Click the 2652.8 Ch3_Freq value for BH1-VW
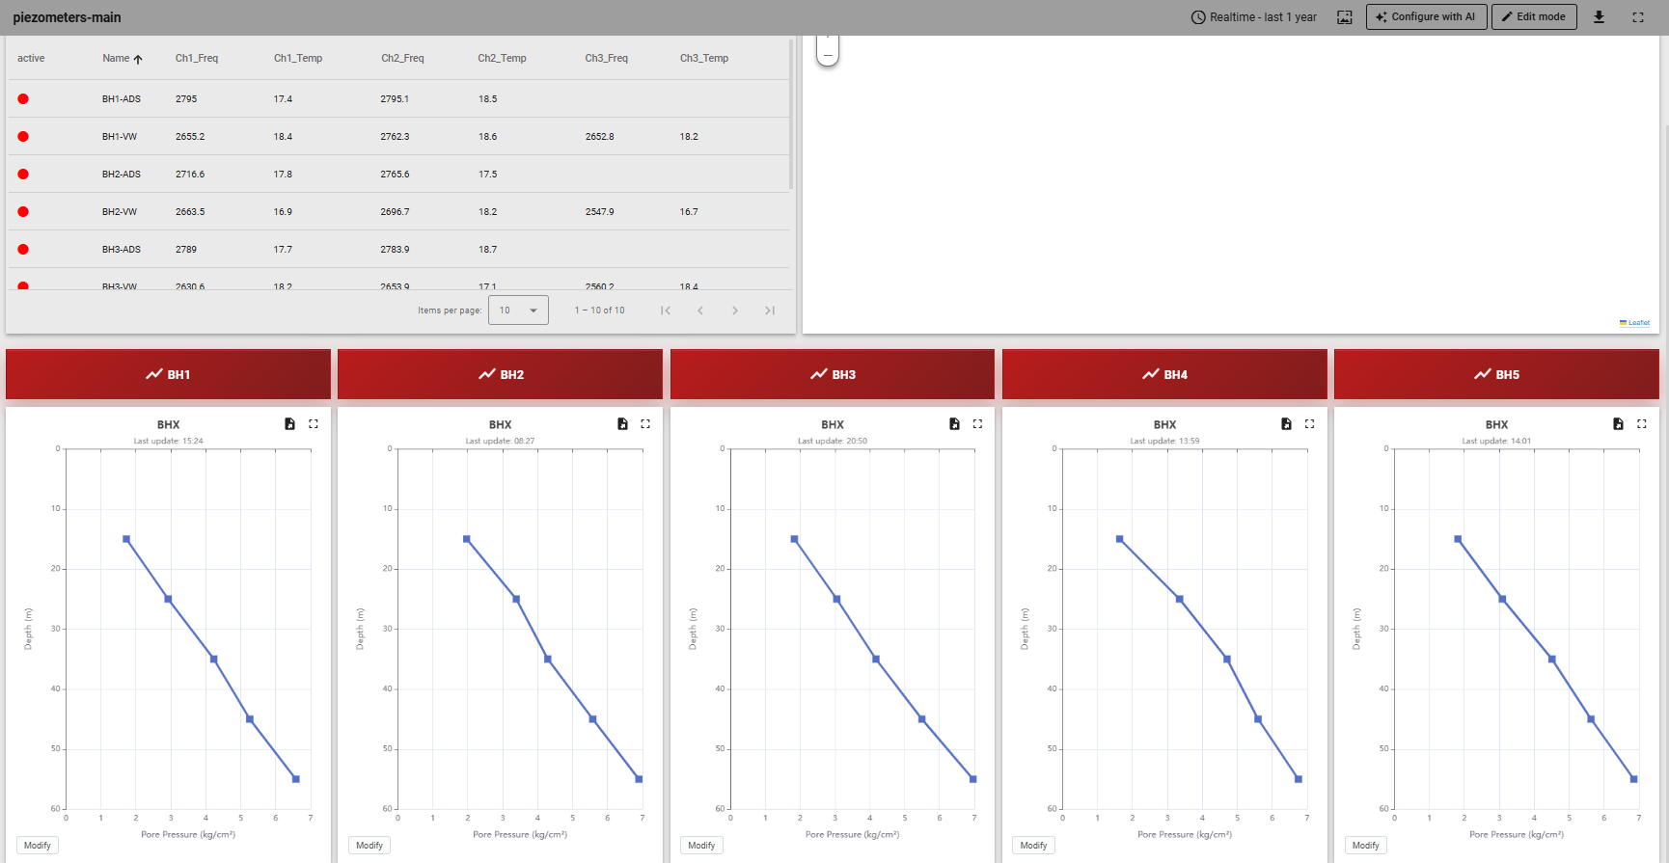 [x=599, y=137]
